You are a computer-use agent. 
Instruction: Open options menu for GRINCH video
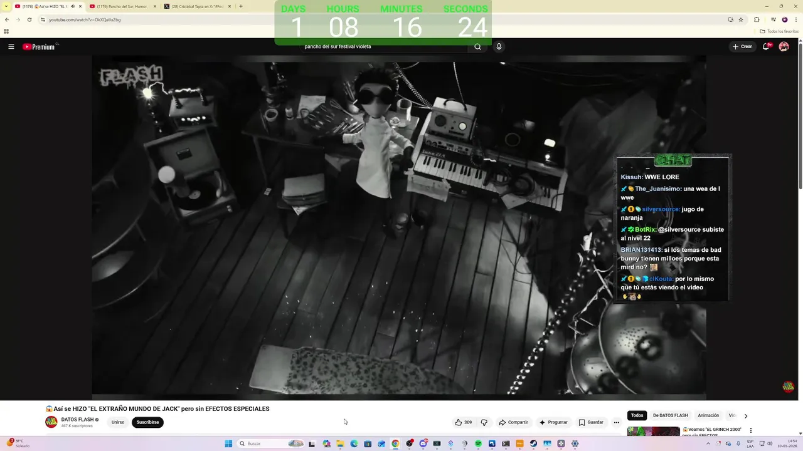point(751,430)
